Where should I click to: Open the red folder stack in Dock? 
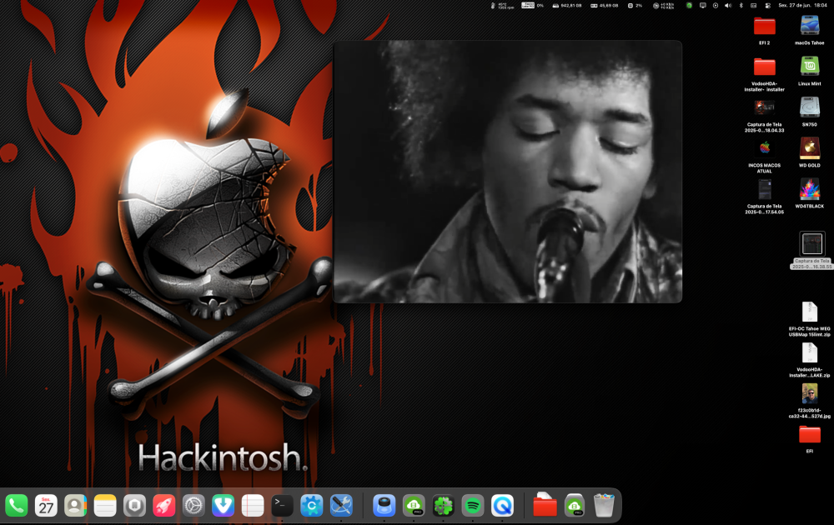[x=545, y=505]
